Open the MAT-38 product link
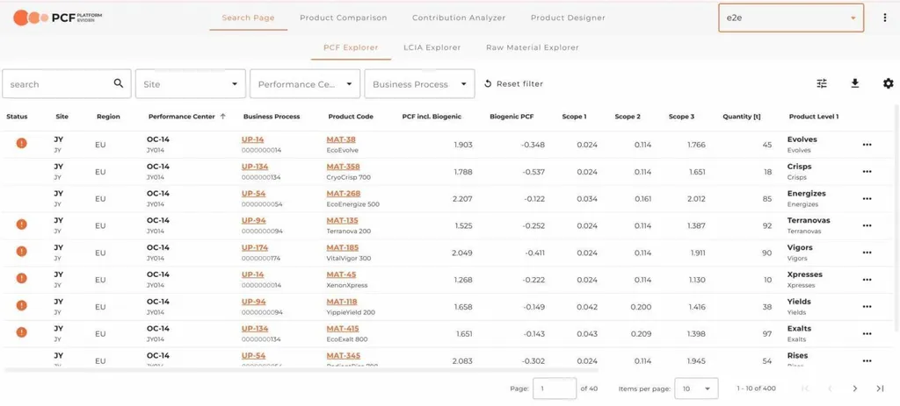Screen dimensions: 900x406 (341, 139)
